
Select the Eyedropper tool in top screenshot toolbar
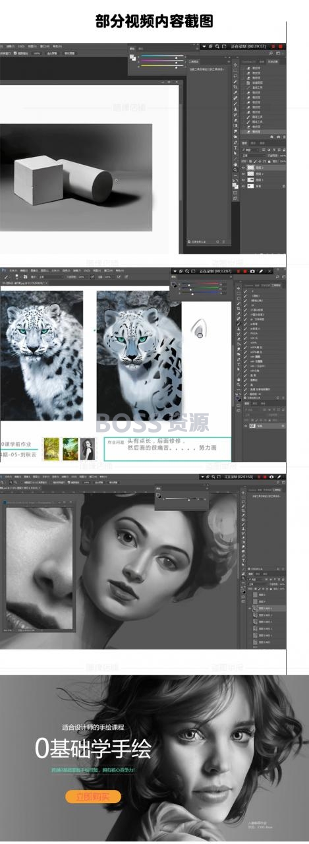tap(235, 92)
